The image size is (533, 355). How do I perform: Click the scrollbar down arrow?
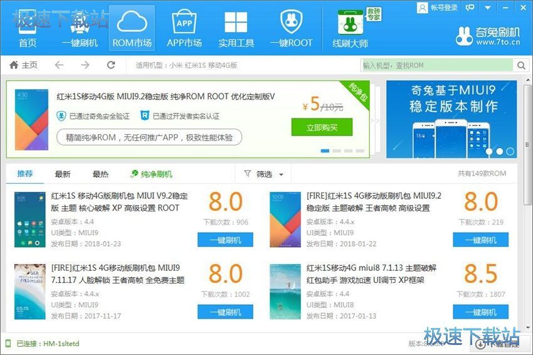tap(527, 328)
